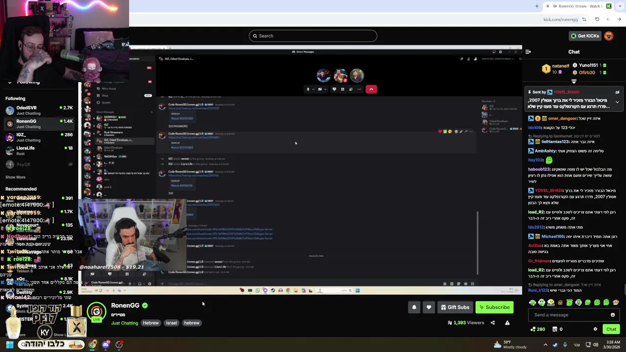
Task: Share the stream via the share icon
Action: 492,323
